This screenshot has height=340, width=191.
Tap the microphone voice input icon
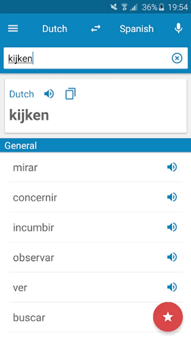(x=178, y=29)
